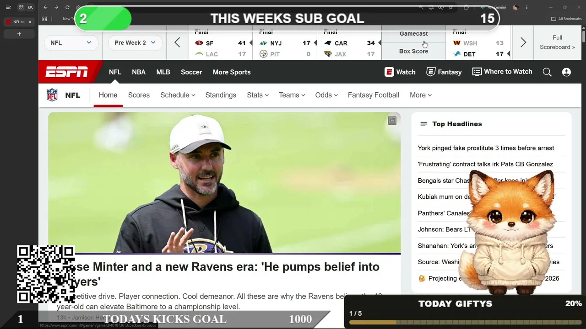
Task: Open the Pre Week 2 week dropdown
Action: [x=135, y=42]
